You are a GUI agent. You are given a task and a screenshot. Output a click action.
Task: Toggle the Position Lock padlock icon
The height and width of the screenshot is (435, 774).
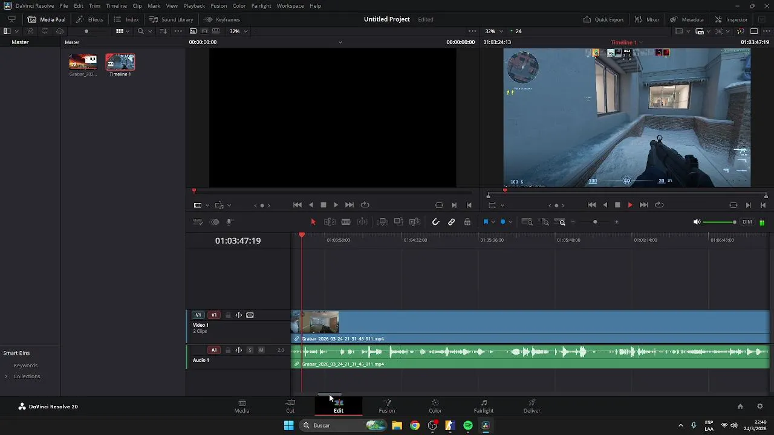point(467,222)
